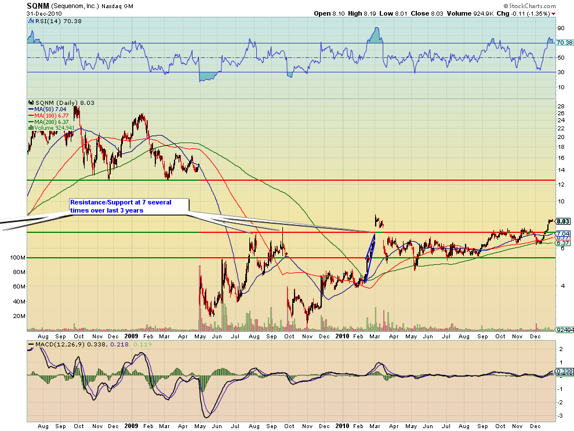Click the RSI line chart icon beside the RSI(14) label
Viewport: 574px width, 431px height.
click(x=31, y=21)
